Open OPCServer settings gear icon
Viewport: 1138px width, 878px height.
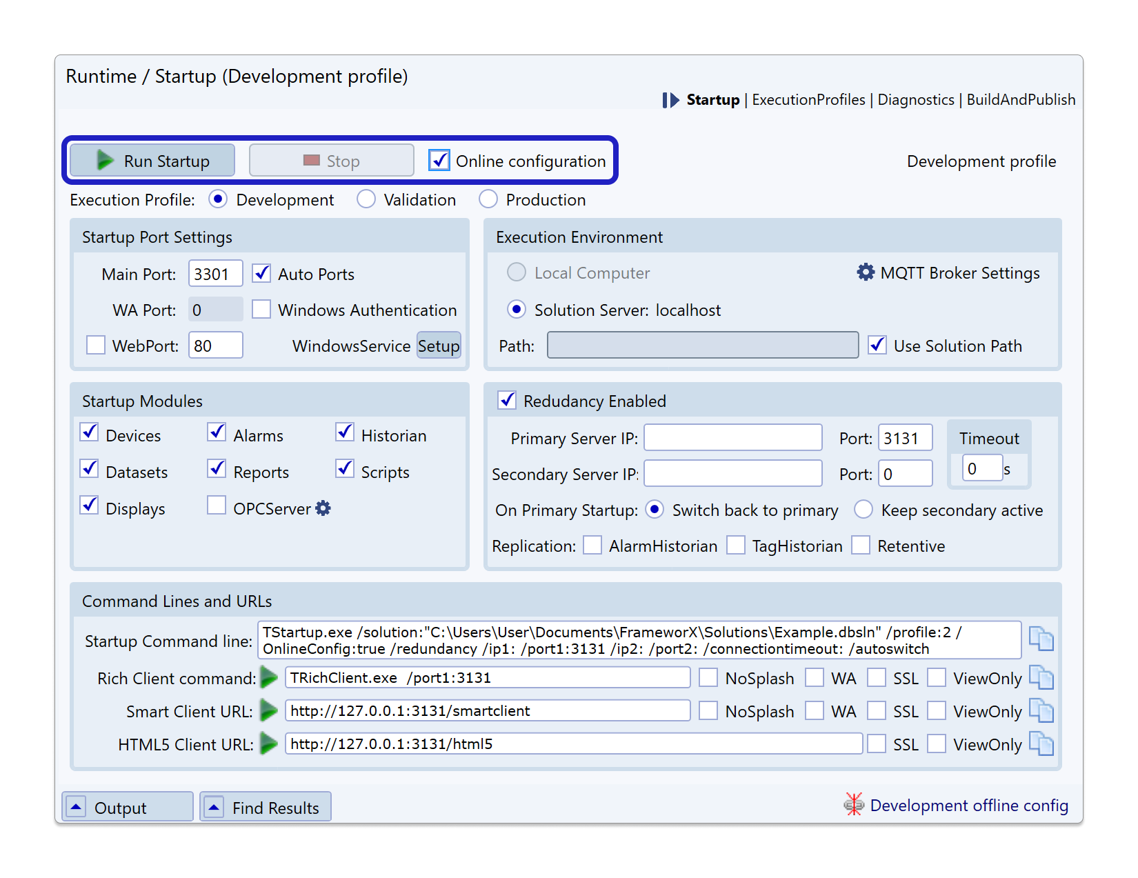click(323, 508)
